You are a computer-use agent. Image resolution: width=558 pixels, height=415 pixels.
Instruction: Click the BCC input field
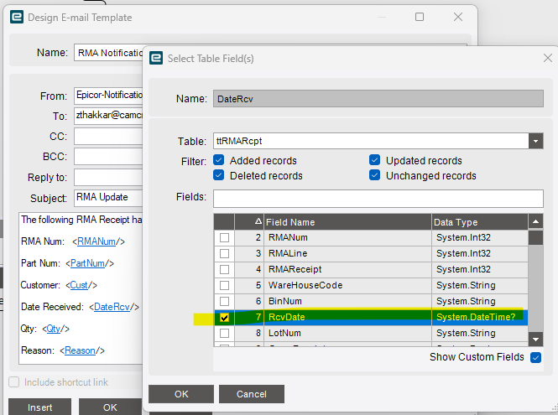coord(108,157)
